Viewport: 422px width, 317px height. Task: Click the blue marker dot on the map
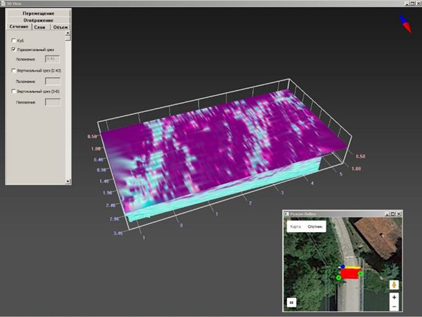point(342,267)
